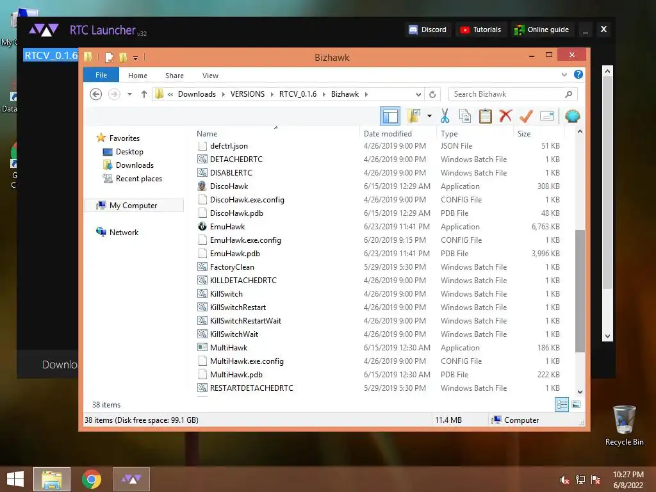This screenshot has height=492, width=656.
Task: Select My Computer in navigation pane
Action: pos(133,206)
